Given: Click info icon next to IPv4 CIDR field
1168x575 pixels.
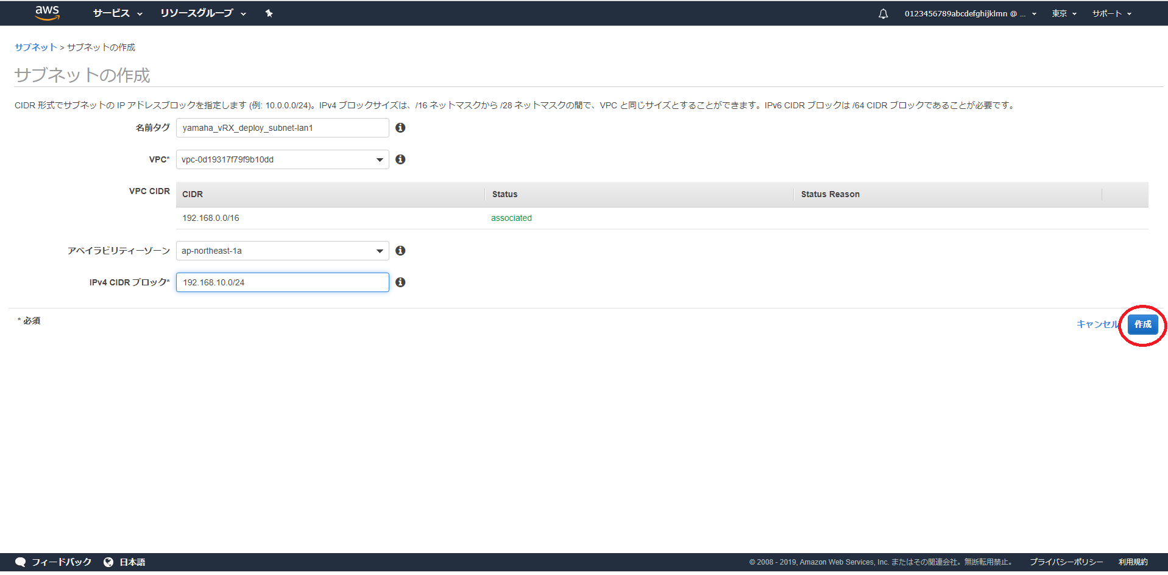Looking at the screenshot, I should coord(400,282).
